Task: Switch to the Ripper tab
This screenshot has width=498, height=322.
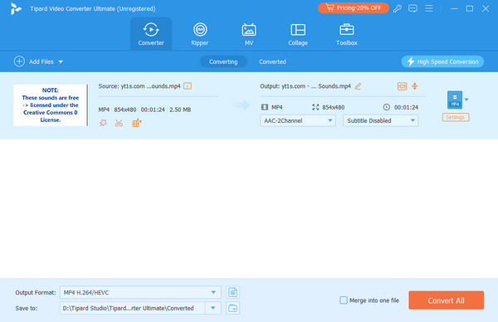Action: click(200, 34)
